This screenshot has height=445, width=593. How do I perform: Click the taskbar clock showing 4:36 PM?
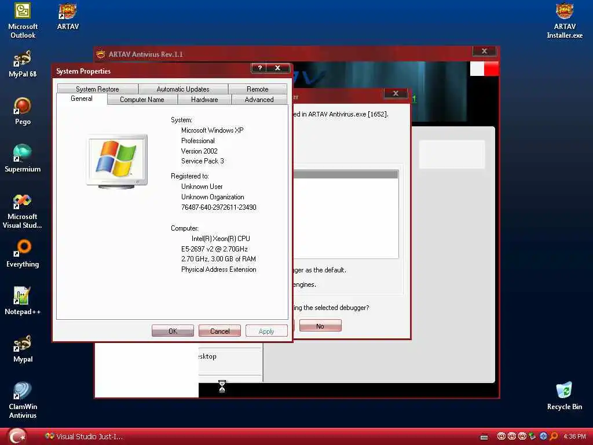tap(574, 437)
